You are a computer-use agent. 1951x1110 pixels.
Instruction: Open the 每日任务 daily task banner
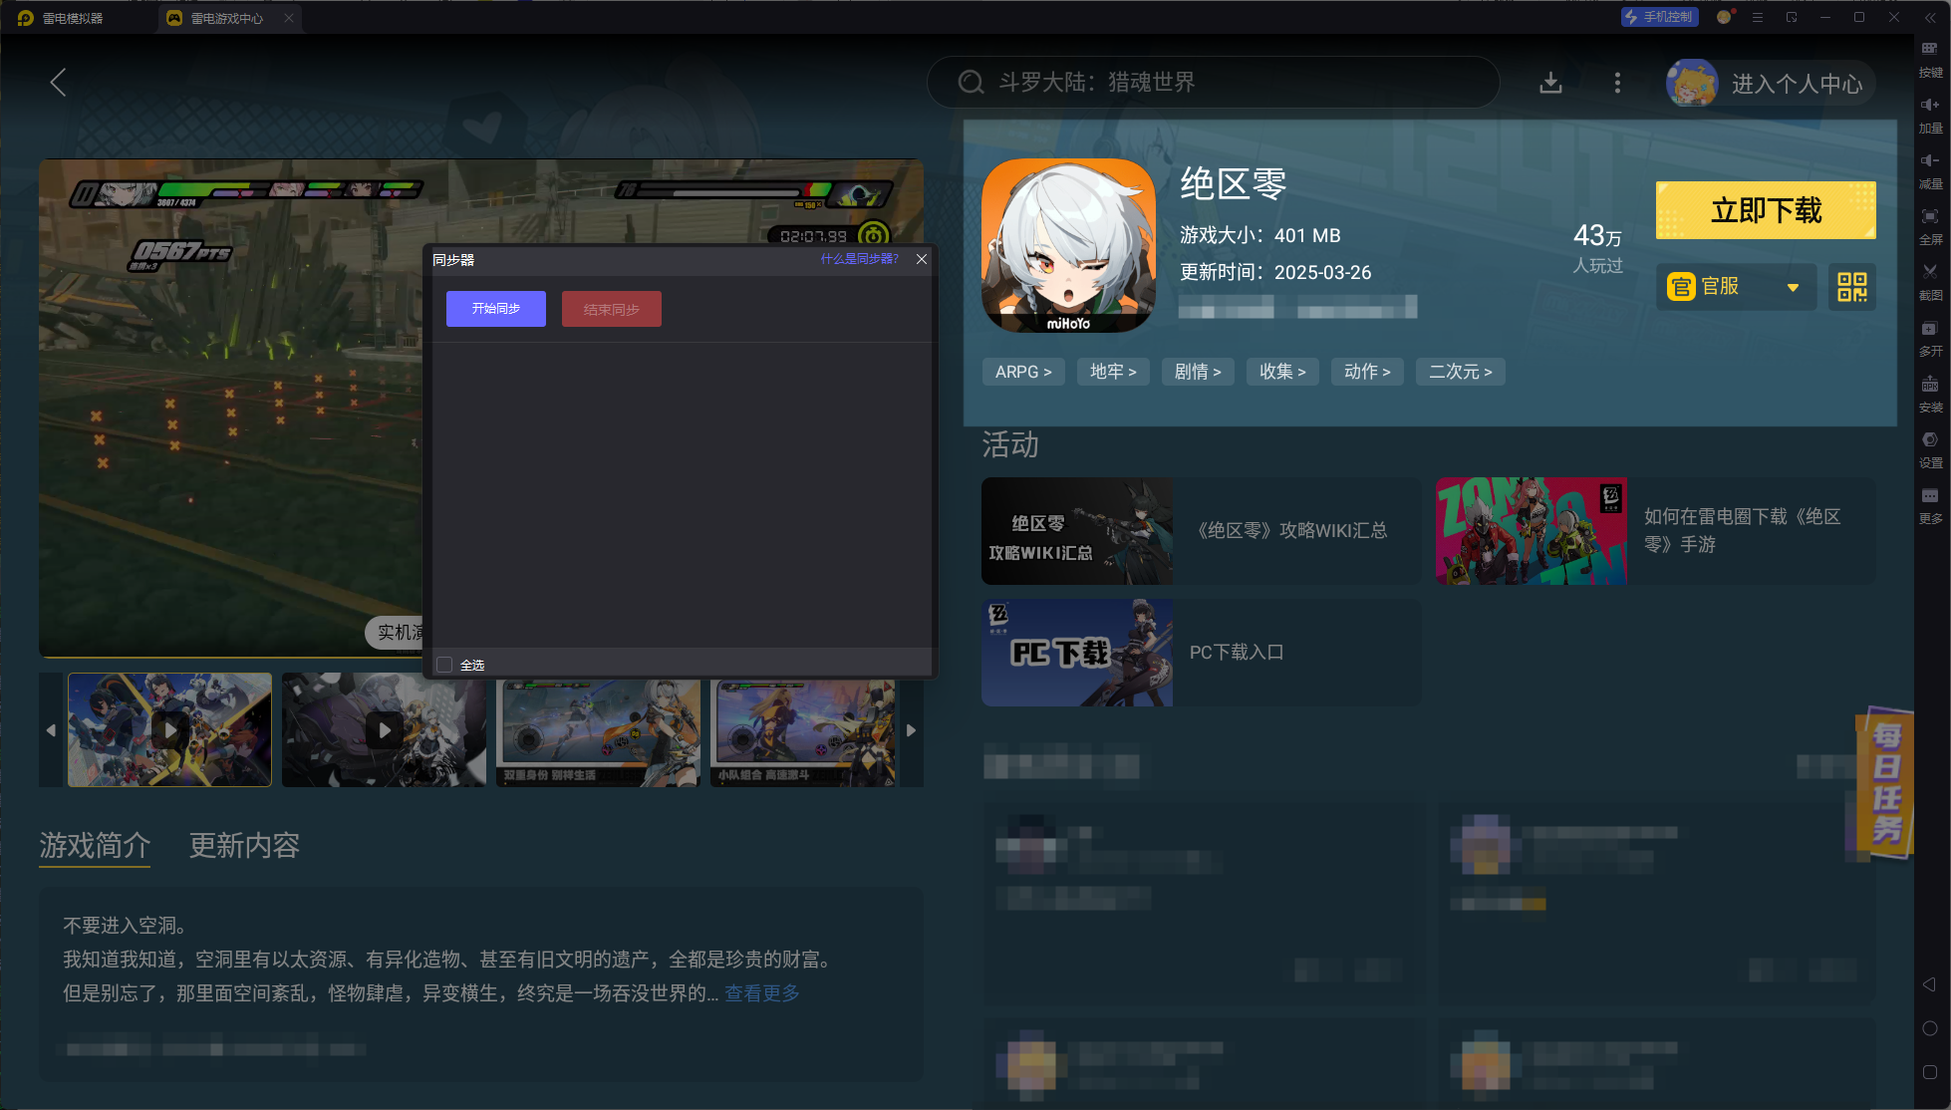point(1885,782)
